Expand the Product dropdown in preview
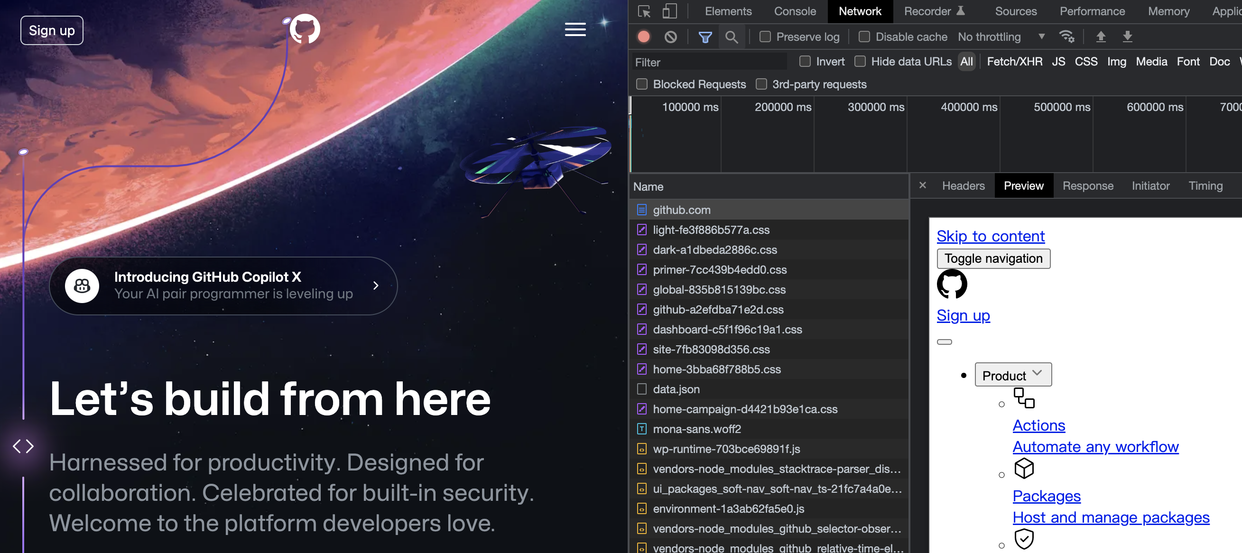Viewport: 1242px width, 553px height. click(x=1013, y=375)
